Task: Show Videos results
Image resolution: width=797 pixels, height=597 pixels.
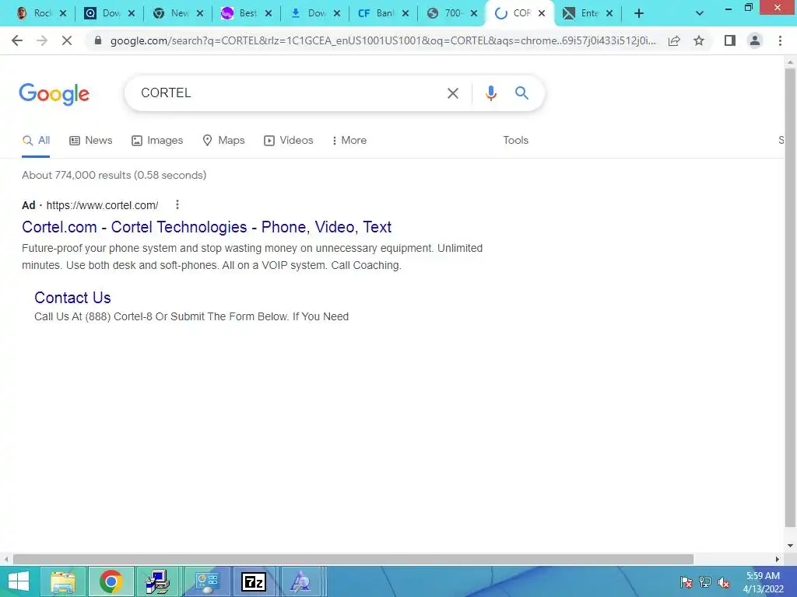Action: point(288,140)
